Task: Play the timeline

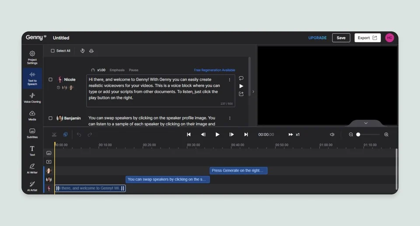Action: point(217,134)
